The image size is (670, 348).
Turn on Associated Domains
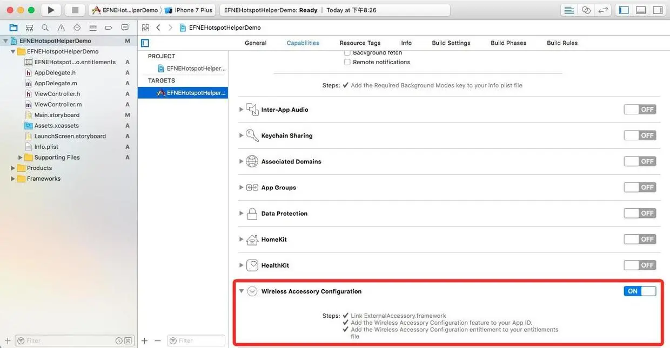point(640,161)
